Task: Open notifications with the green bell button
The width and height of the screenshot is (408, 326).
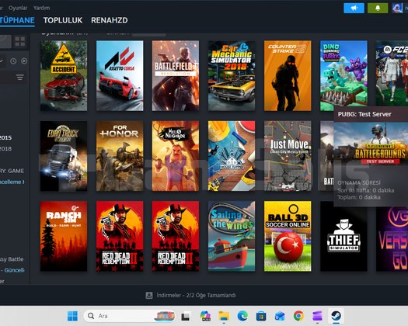Action: point(378,8)
